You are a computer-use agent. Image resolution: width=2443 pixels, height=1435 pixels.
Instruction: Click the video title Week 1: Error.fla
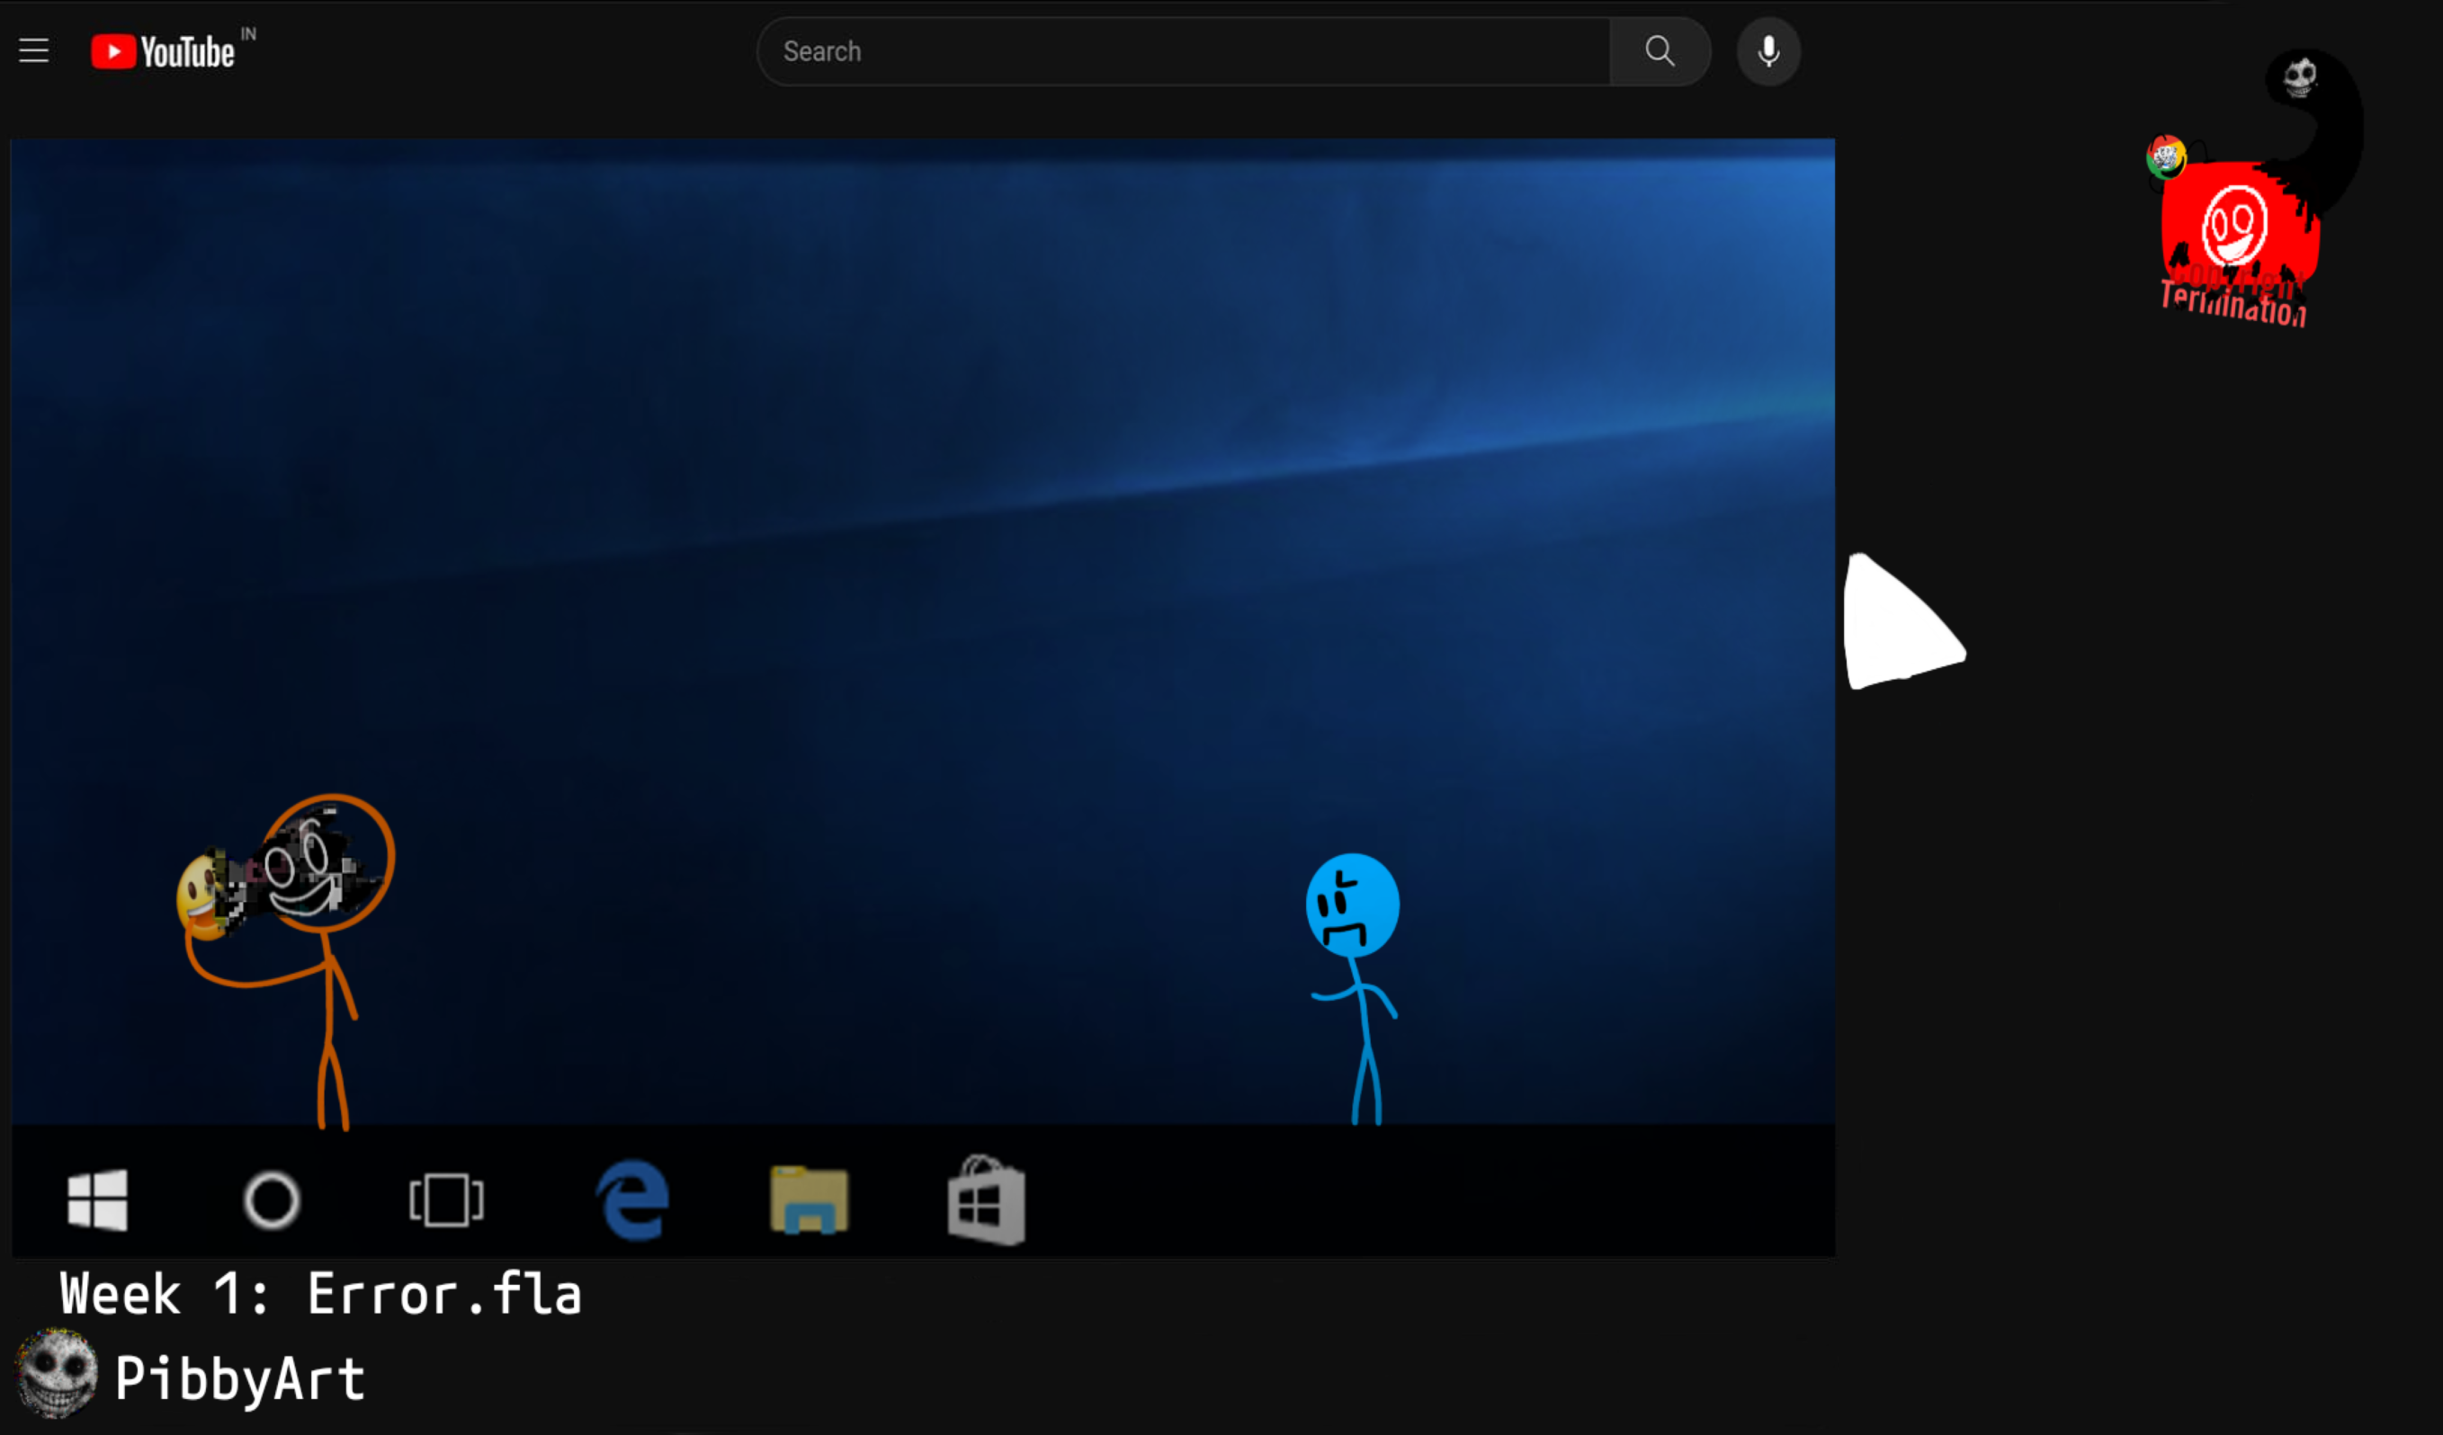pyautogui.click(x=320, y=1294)
